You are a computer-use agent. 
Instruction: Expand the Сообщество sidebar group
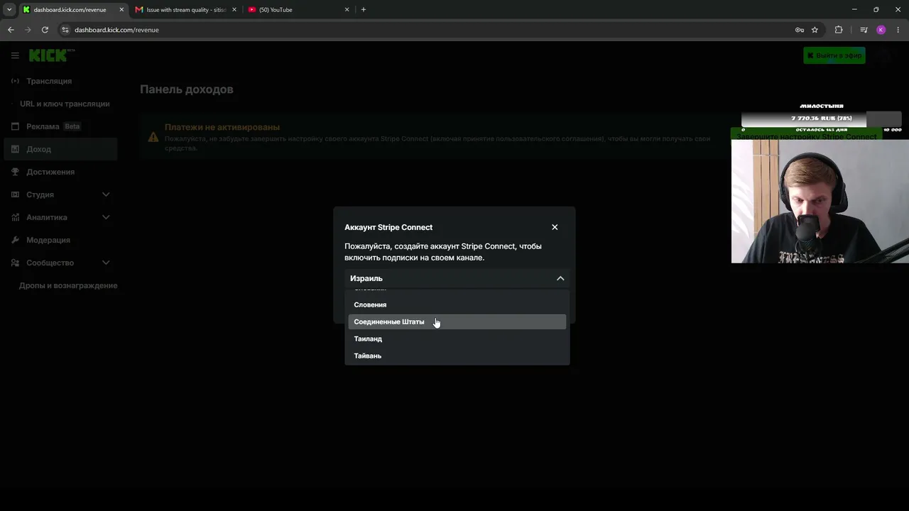tap(61, 263)
